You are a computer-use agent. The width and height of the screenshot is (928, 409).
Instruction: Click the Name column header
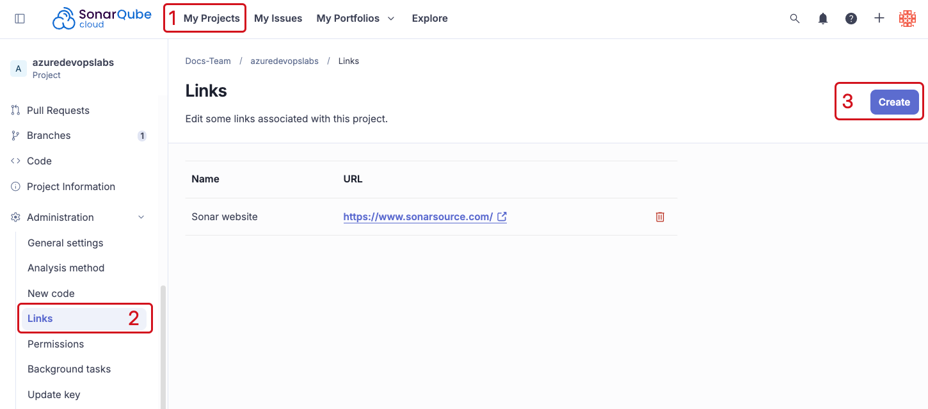coord(205,179)
